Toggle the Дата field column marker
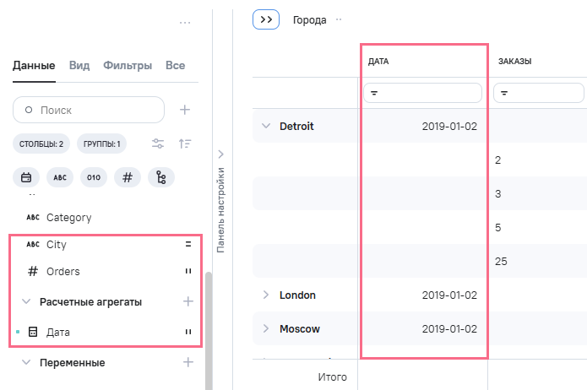The height and width of the screenshot is (390, 587). (188, 333)
